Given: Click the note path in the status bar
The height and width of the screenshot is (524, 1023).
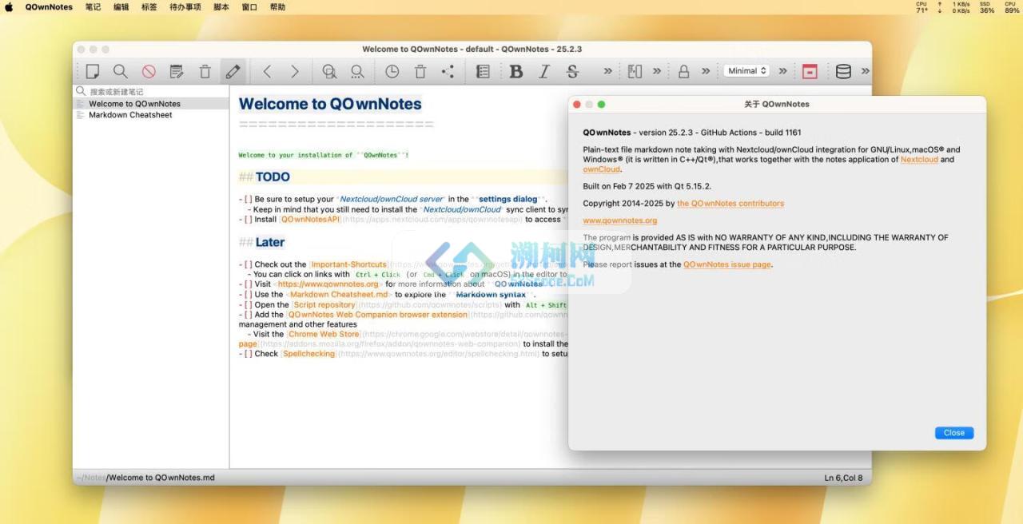Looking at the screenshot, I should click(x=145, y=478).
